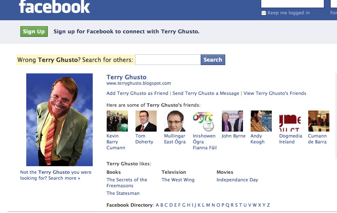Click the Cumann de Barra photo

(319, 121)
